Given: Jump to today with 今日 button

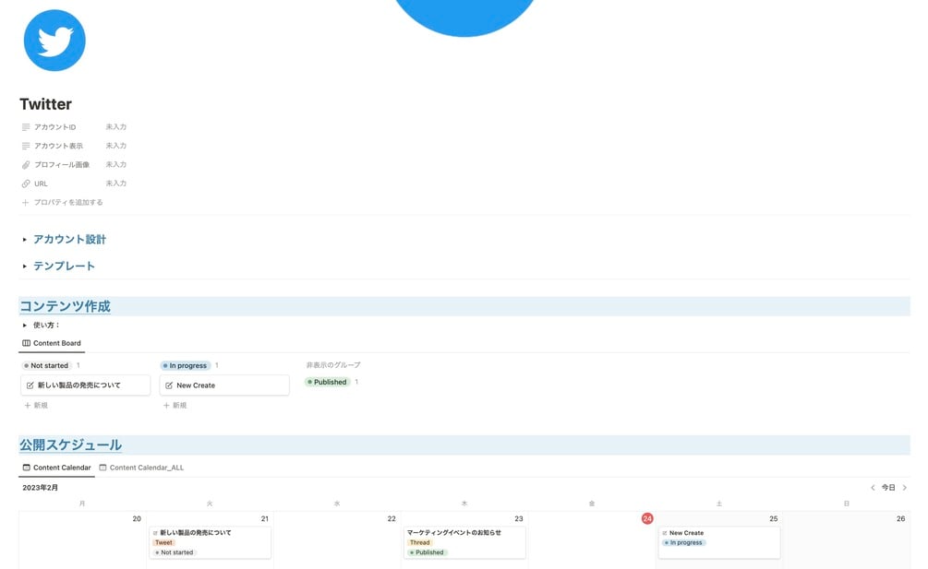Looking at the screenshot, I should point(888,488).
